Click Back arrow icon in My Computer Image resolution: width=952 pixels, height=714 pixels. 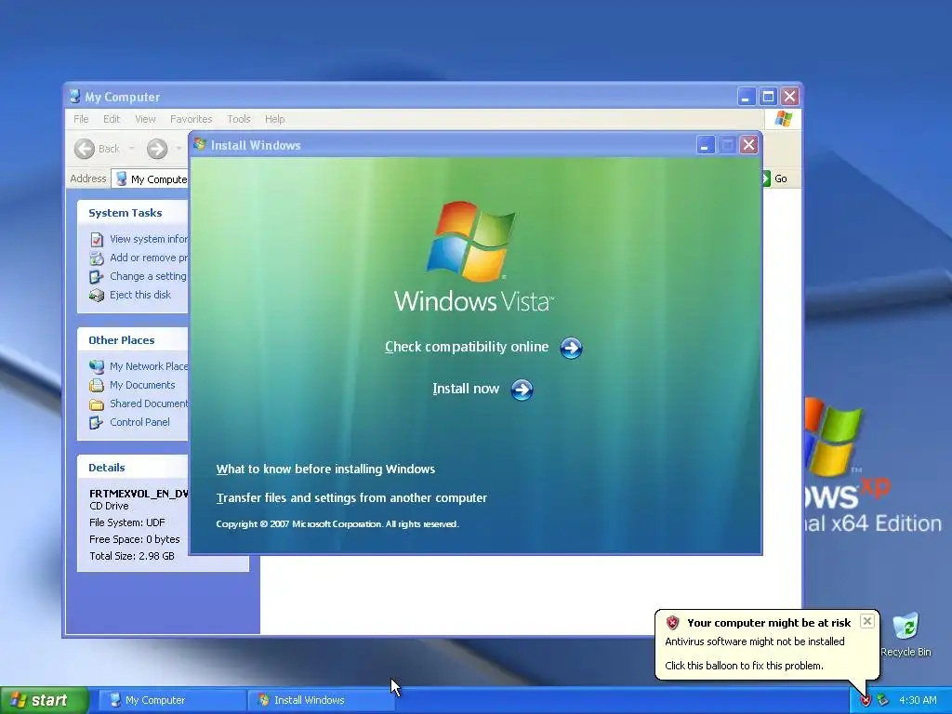tap(85, 149)
